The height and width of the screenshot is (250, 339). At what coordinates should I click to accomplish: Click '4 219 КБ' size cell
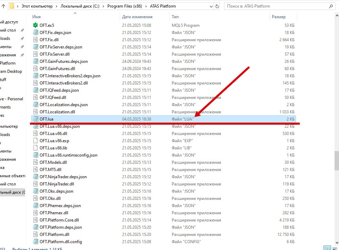point(287,220)
